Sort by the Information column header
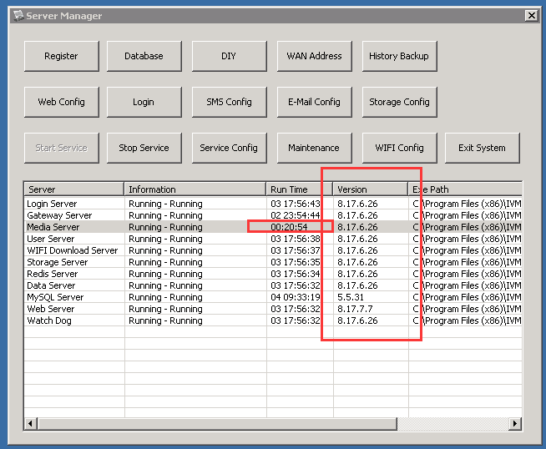The height and width of the screenshot is (449, 546). [195, 189]
